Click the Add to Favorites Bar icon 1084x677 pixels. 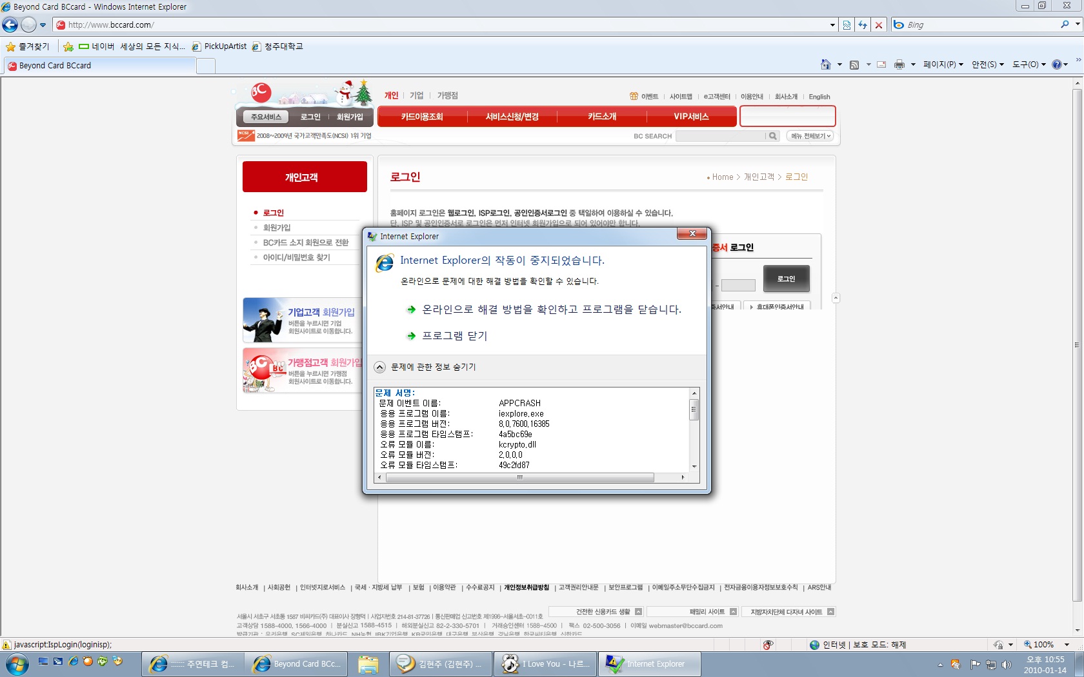click(x=68, y=46)
